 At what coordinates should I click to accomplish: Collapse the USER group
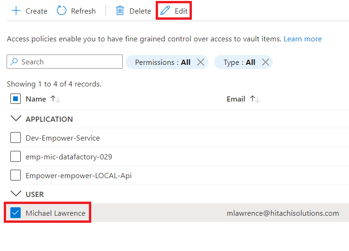(x=16, y=194)
